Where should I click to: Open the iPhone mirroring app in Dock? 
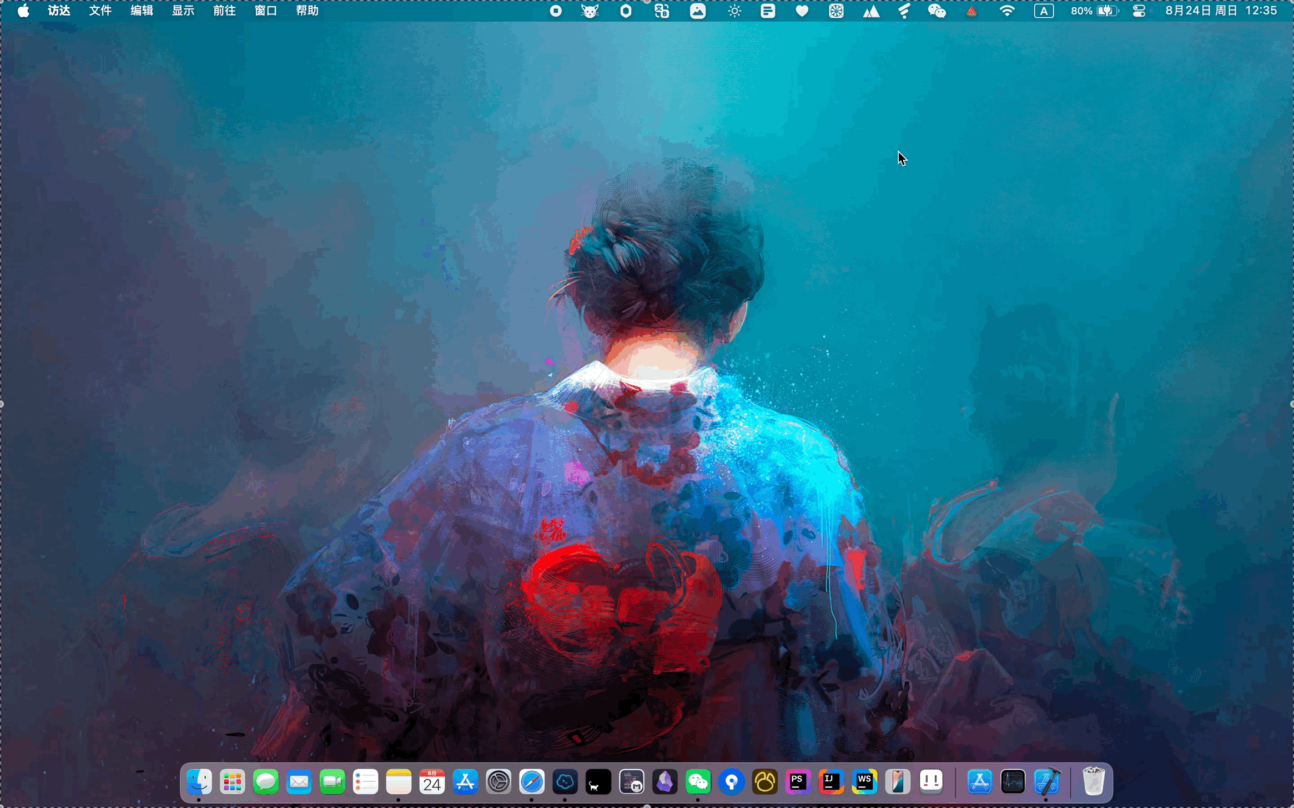click(x=898, y=782)
